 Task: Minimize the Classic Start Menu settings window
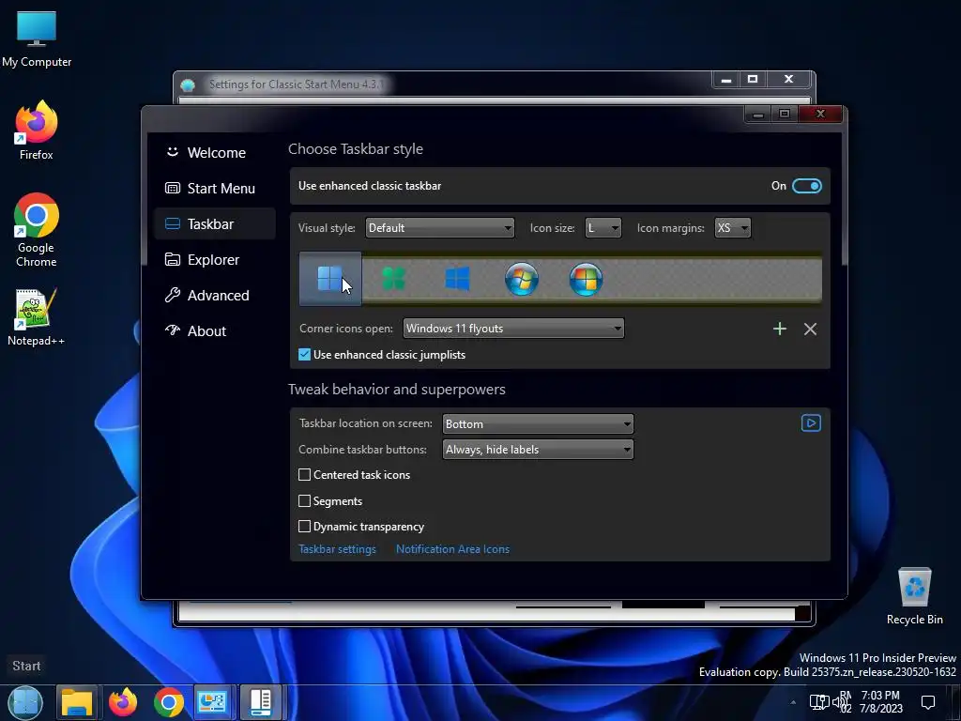tap(725, 79)
